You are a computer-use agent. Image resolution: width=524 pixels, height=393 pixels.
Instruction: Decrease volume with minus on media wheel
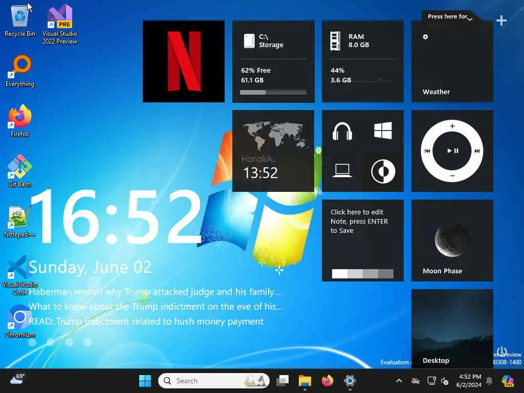pyautogui.click(x=452, y=176)
